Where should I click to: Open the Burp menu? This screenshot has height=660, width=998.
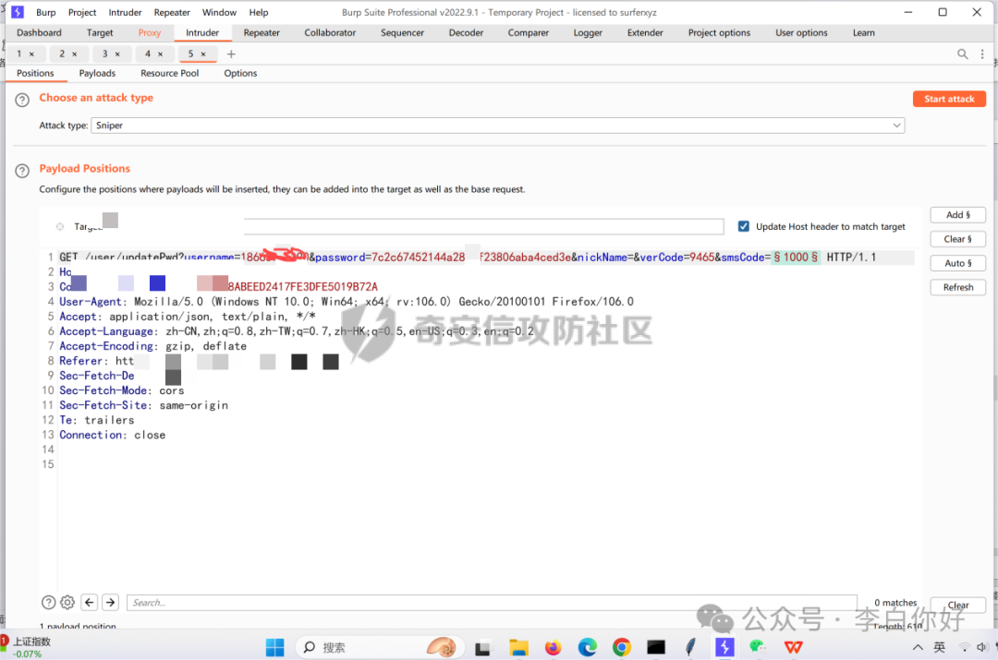[x=46, y=12]
